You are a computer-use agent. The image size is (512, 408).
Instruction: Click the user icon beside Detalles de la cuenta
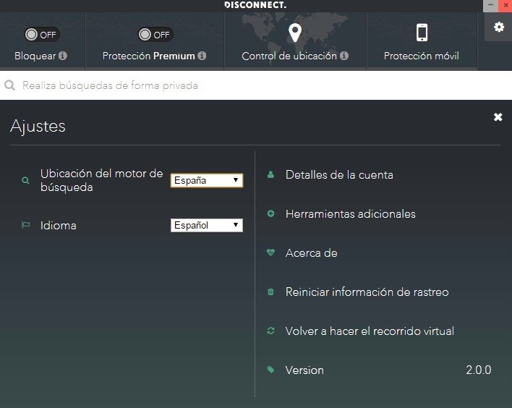point(270,174)
